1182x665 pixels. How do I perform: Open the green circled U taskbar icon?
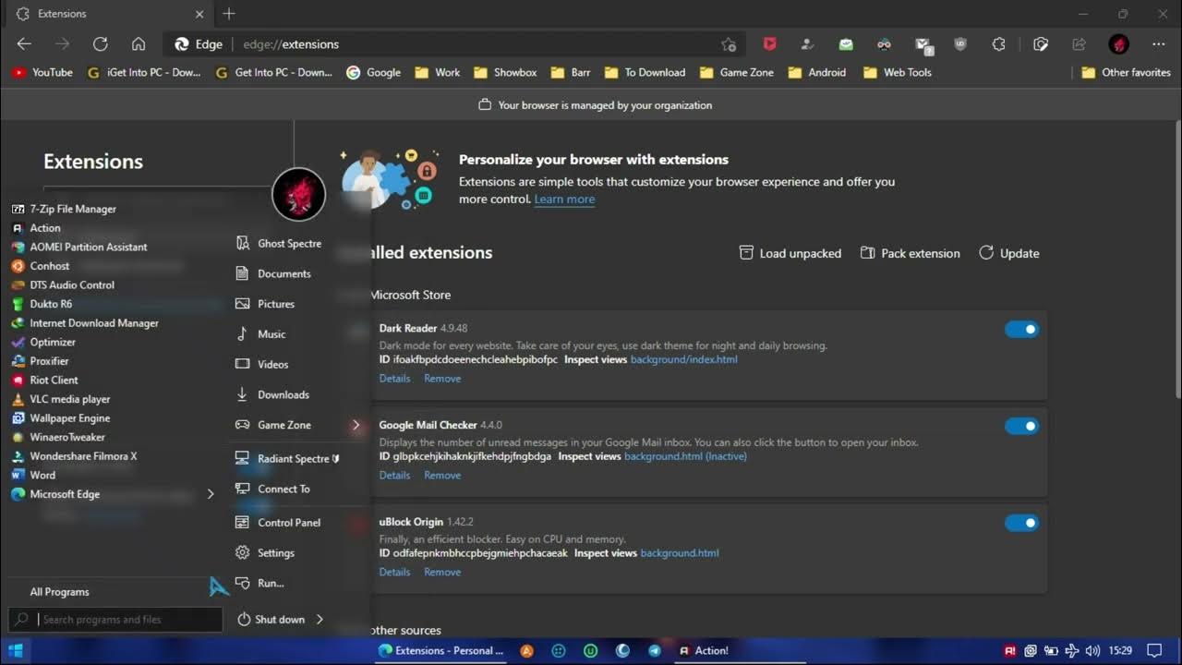[x=590, y=650]
